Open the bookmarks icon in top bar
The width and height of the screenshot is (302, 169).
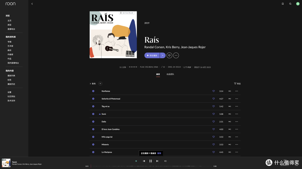283,4
